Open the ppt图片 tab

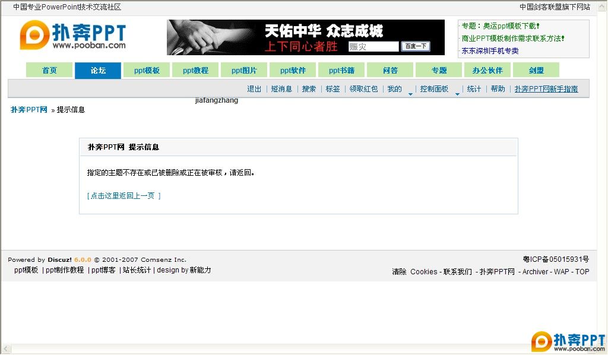[x=244, y=70]
